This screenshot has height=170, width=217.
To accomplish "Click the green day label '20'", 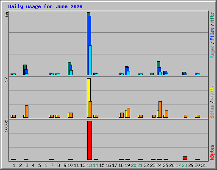I will (134, 165).
